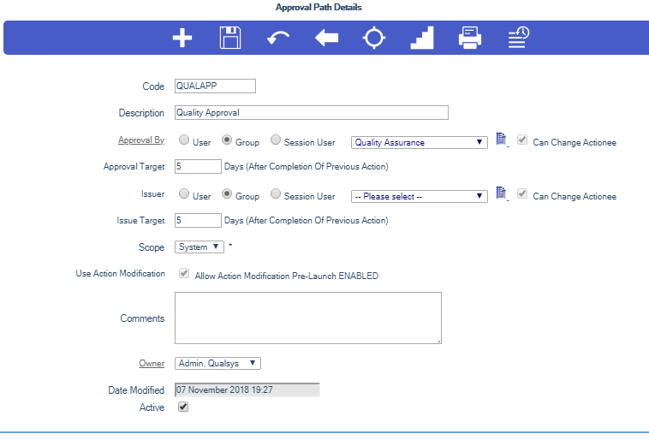The width and height of the screenshot is (649, 440).
Task: Click the crosshair target icon in toolbar
Action: [x=374, y=39]
